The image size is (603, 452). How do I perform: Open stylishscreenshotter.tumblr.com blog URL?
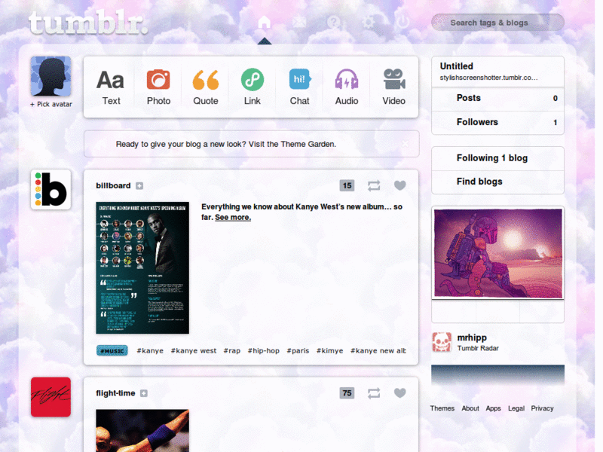[x=488, y=78]
